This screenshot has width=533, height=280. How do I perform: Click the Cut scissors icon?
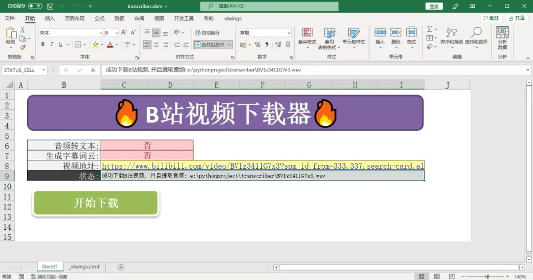pyautogui.click(x=23, y=30)
